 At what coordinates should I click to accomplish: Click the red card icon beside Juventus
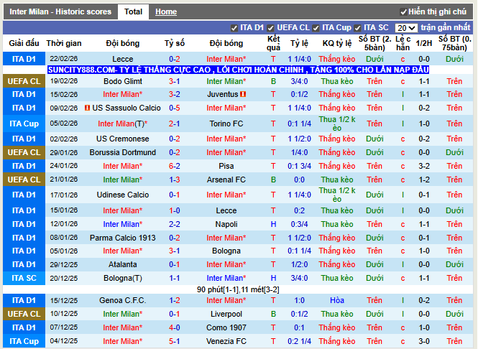click(x=244, y=94)
